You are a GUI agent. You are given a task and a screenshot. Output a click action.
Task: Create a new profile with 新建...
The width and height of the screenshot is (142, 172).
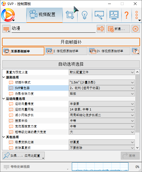118,29
